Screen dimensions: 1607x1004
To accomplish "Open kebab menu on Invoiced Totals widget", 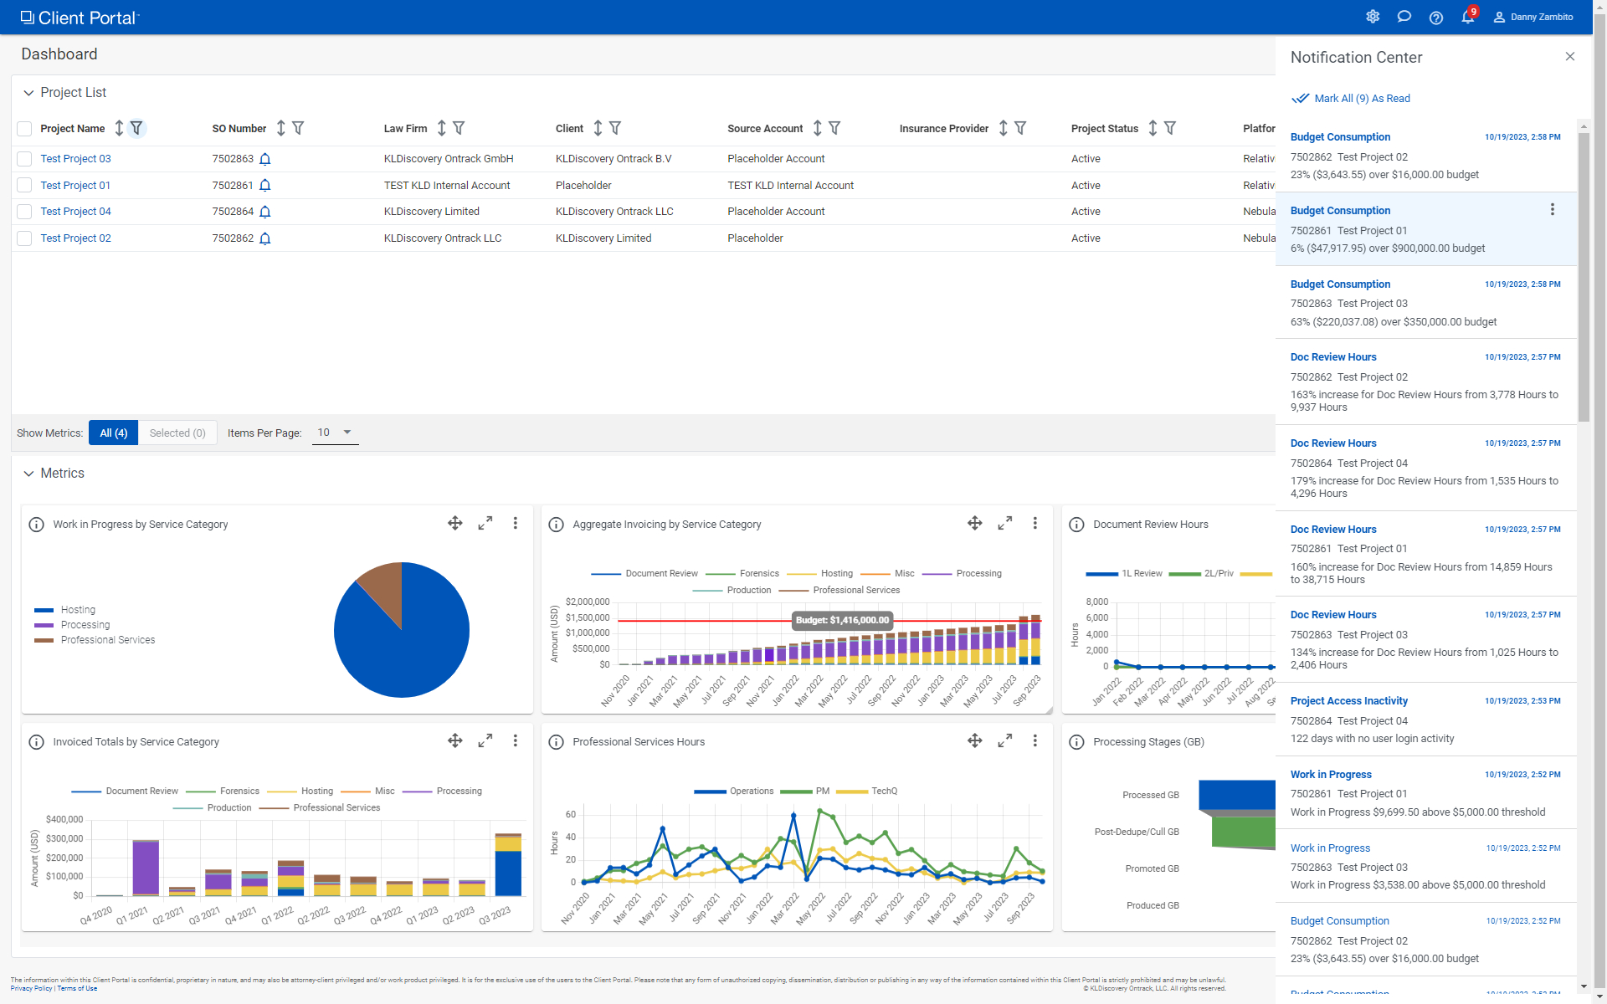I will point(516,740).
